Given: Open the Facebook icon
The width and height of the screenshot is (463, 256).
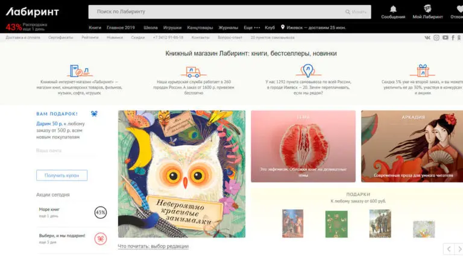Looking at the screenshot, I should (453, 37).
